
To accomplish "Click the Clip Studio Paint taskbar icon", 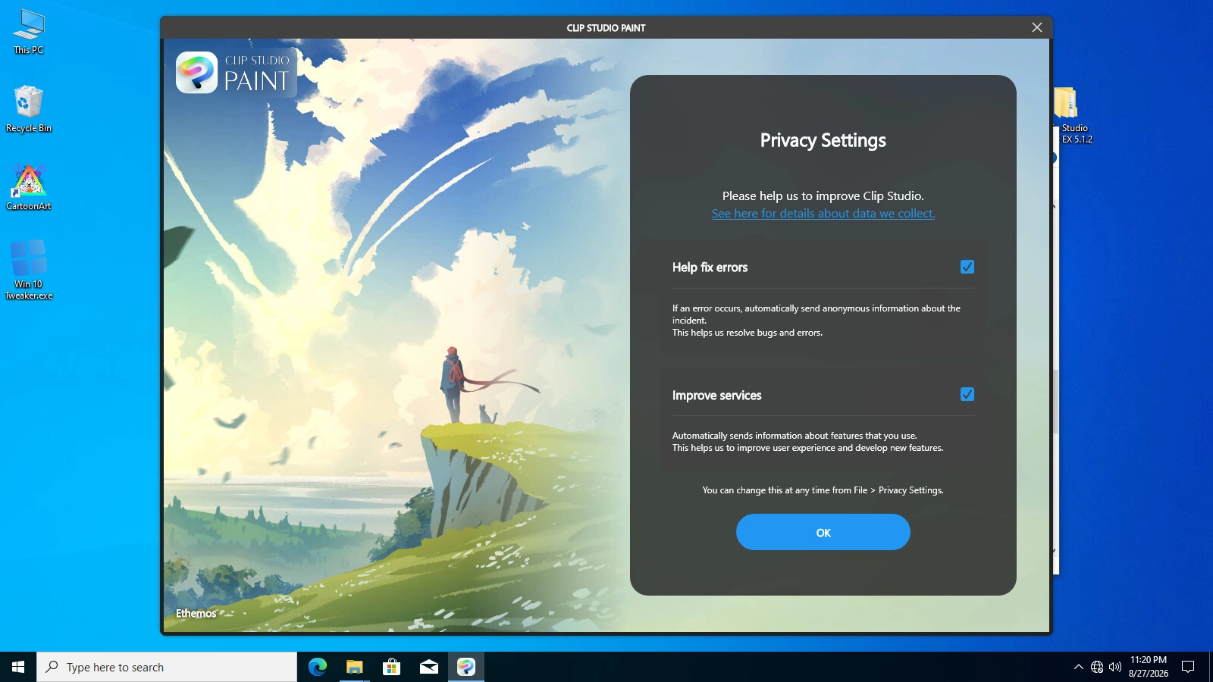I will [x=465, y=667].
